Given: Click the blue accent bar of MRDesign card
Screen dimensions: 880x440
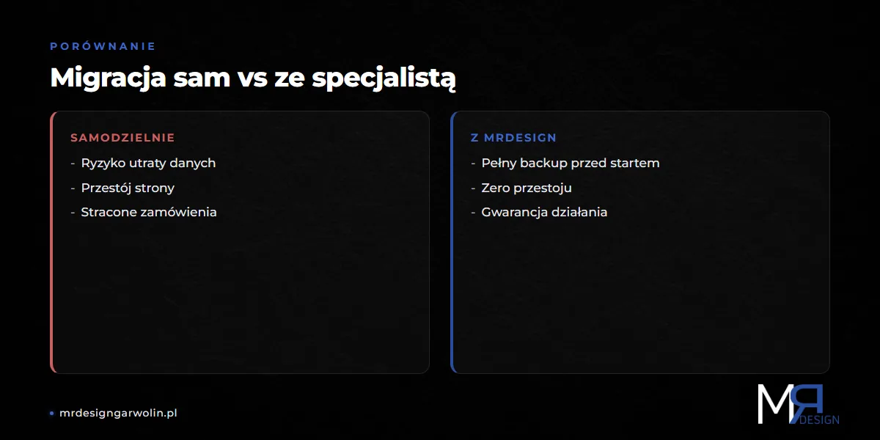Looking at the screenshot, I should tap(452, 242).
